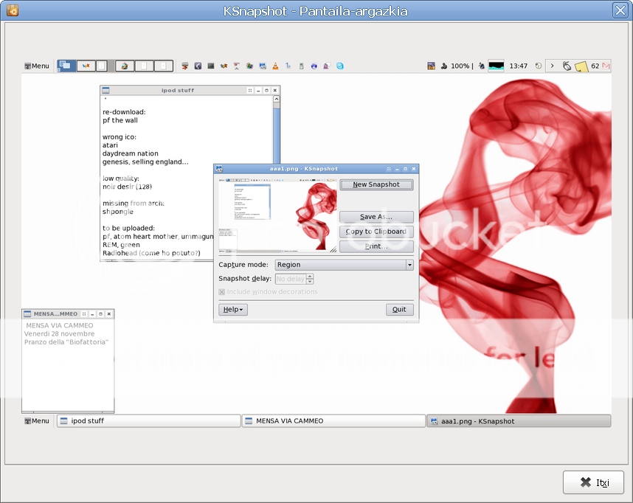This screenshot has height=503, width=633.
Task: Switch to ipod stuff taskbar entry
Action: pyautogui.click(x=148, y=421)
